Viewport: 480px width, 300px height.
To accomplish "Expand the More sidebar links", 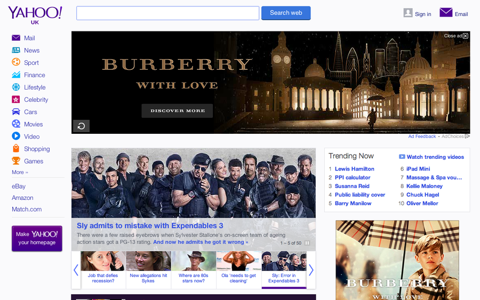I will coord(20,172).
